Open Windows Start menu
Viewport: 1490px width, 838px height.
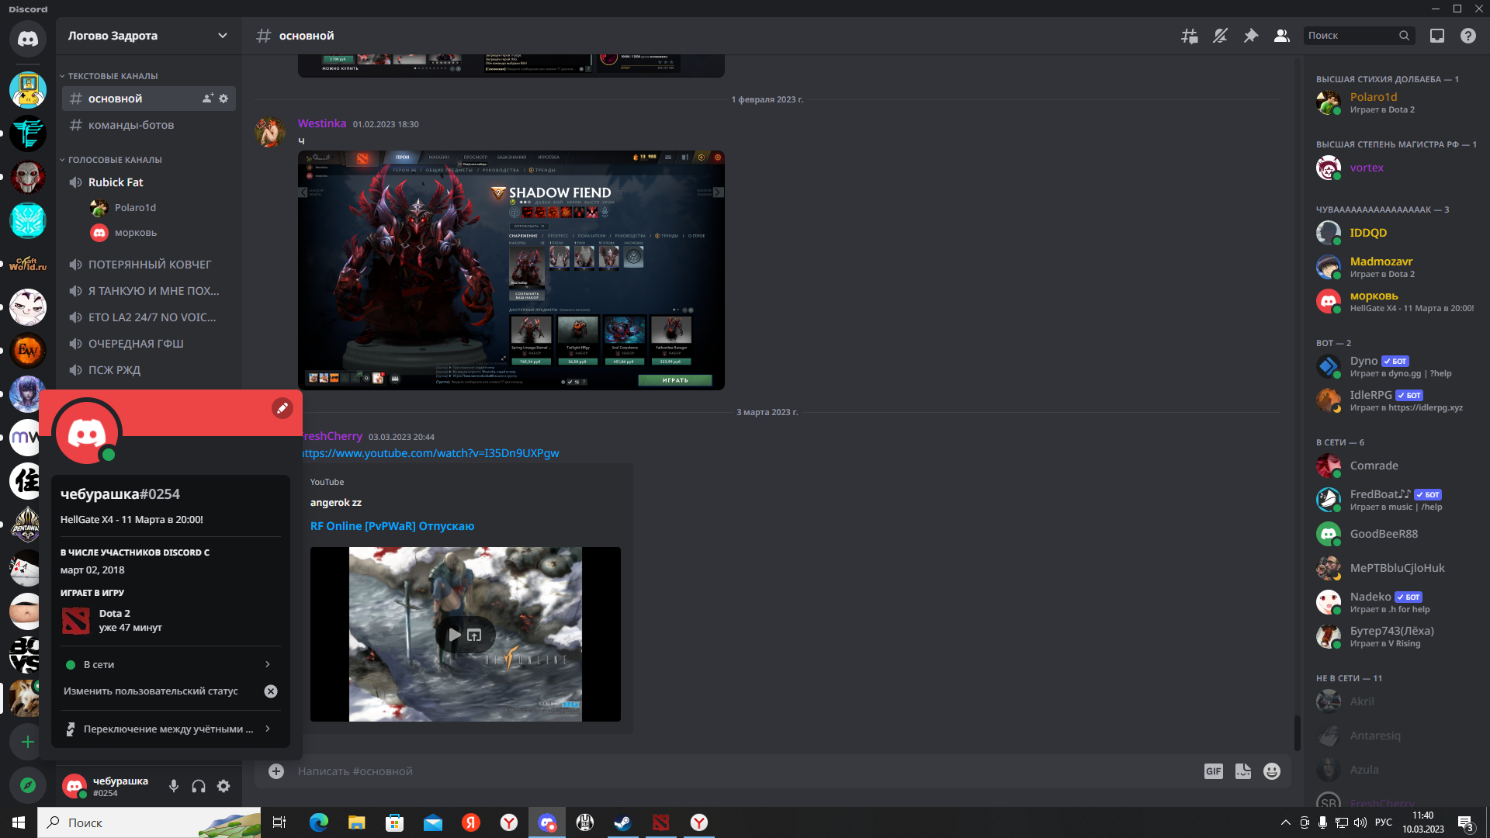[x=19, y=822]
